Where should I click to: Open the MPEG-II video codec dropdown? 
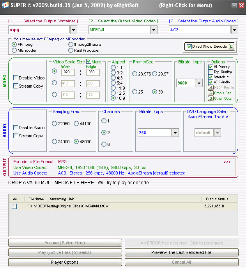[154, 30]
